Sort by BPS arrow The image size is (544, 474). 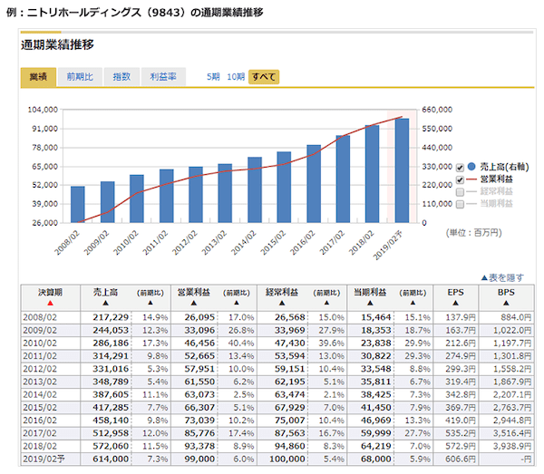tap(506, 303)
